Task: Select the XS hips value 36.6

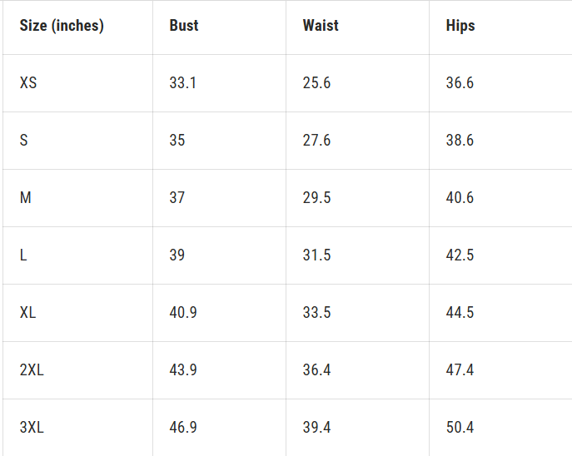Action: coord(460,83)
